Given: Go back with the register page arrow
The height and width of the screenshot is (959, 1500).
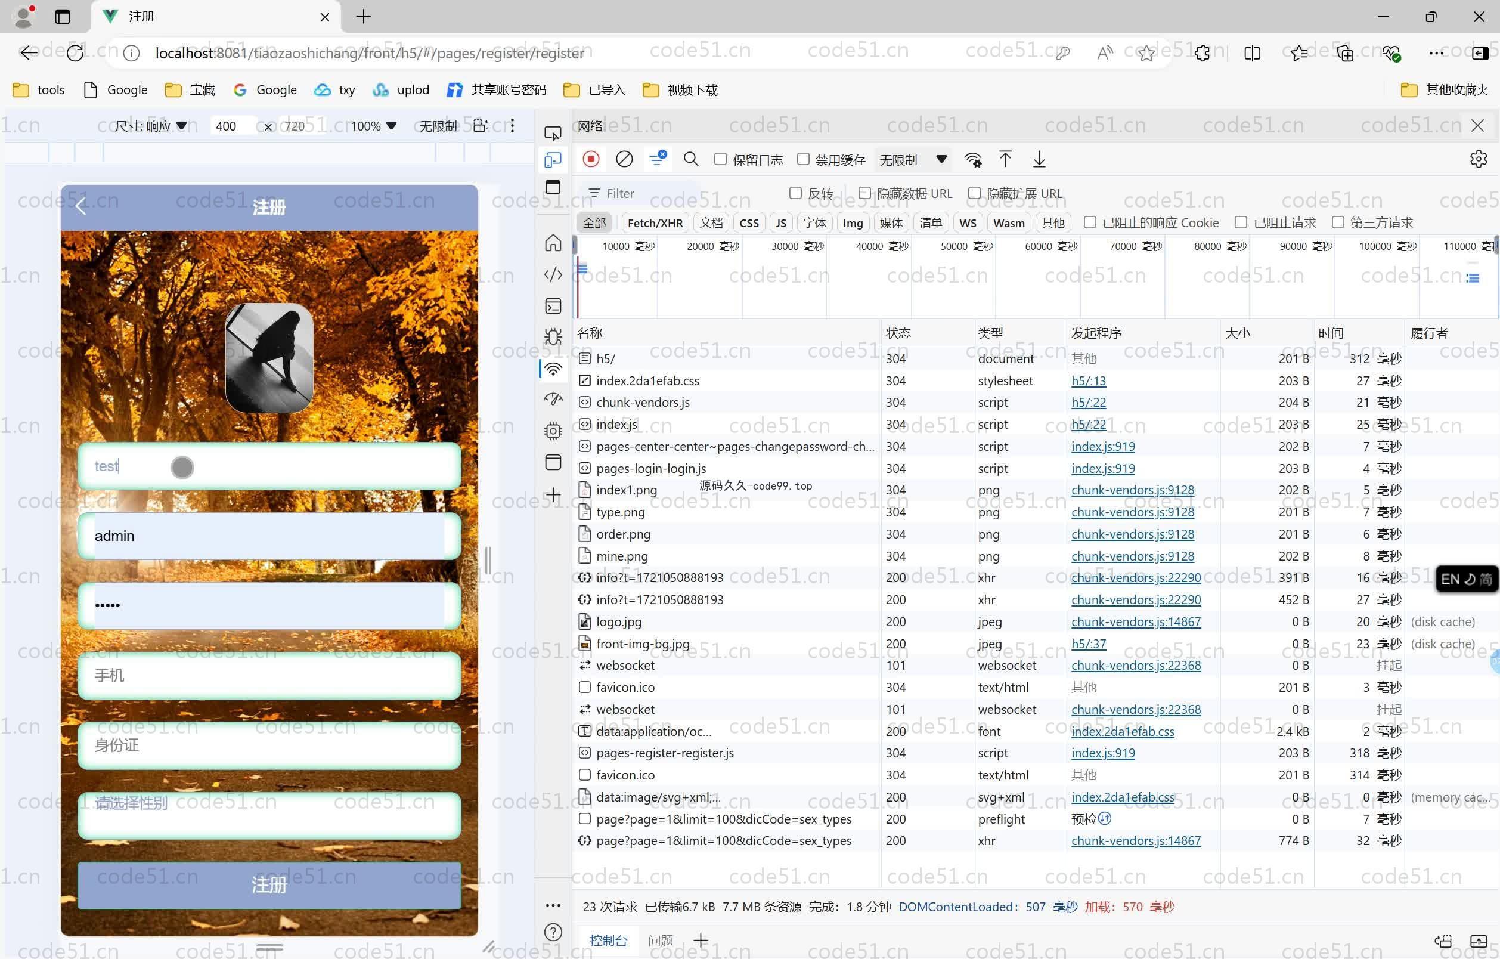Looking at the screenshot, I should coord(81,207).
